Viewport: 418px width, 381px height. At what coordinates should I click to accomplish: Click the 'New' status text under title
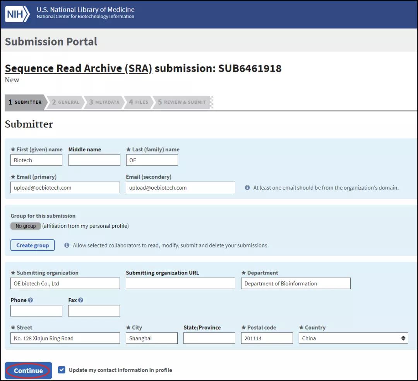tap(12, 80)
